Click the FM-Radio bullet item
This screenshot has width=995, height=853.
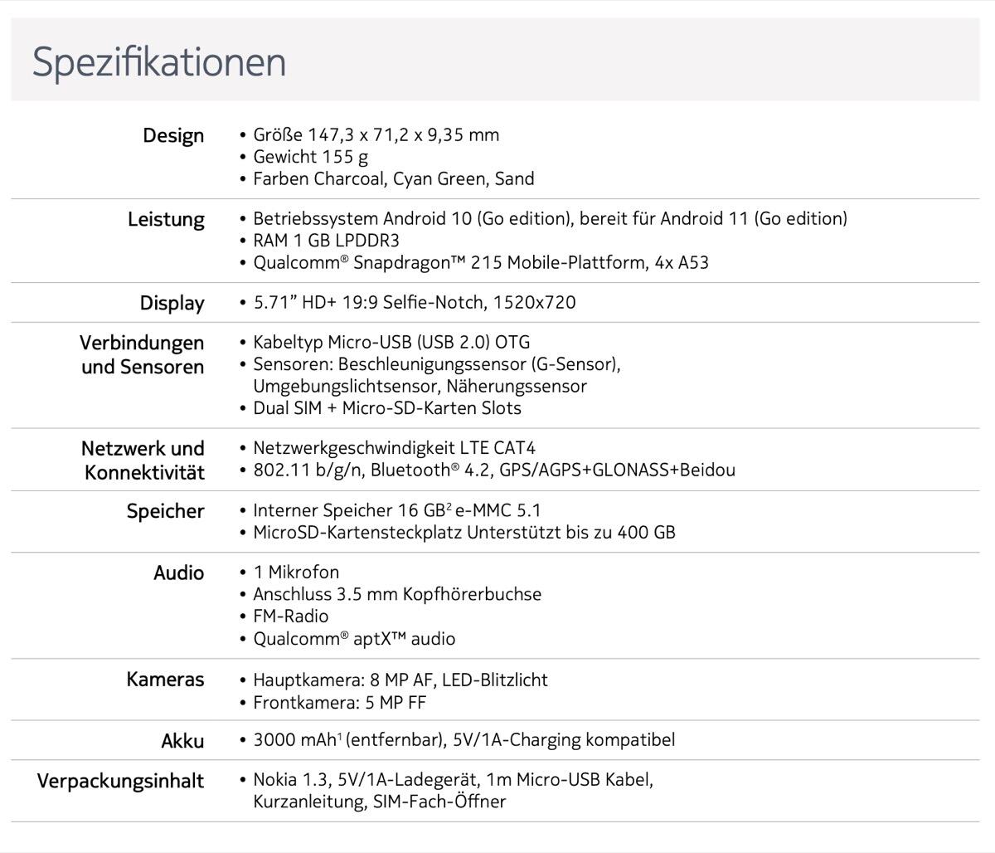290,617
